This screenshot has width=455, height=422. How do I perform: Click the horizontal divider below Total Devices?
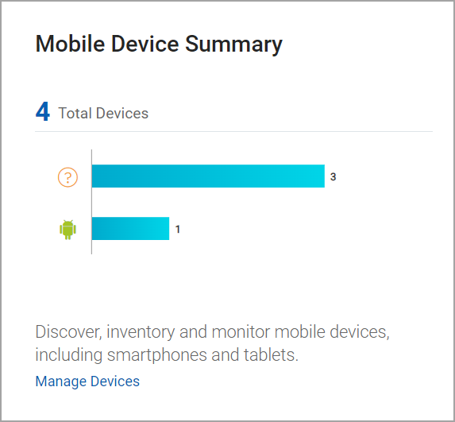(234, 131)
